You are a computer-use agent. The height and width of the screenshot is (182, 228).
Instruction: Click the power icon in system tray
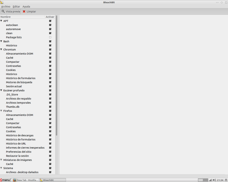226,180
